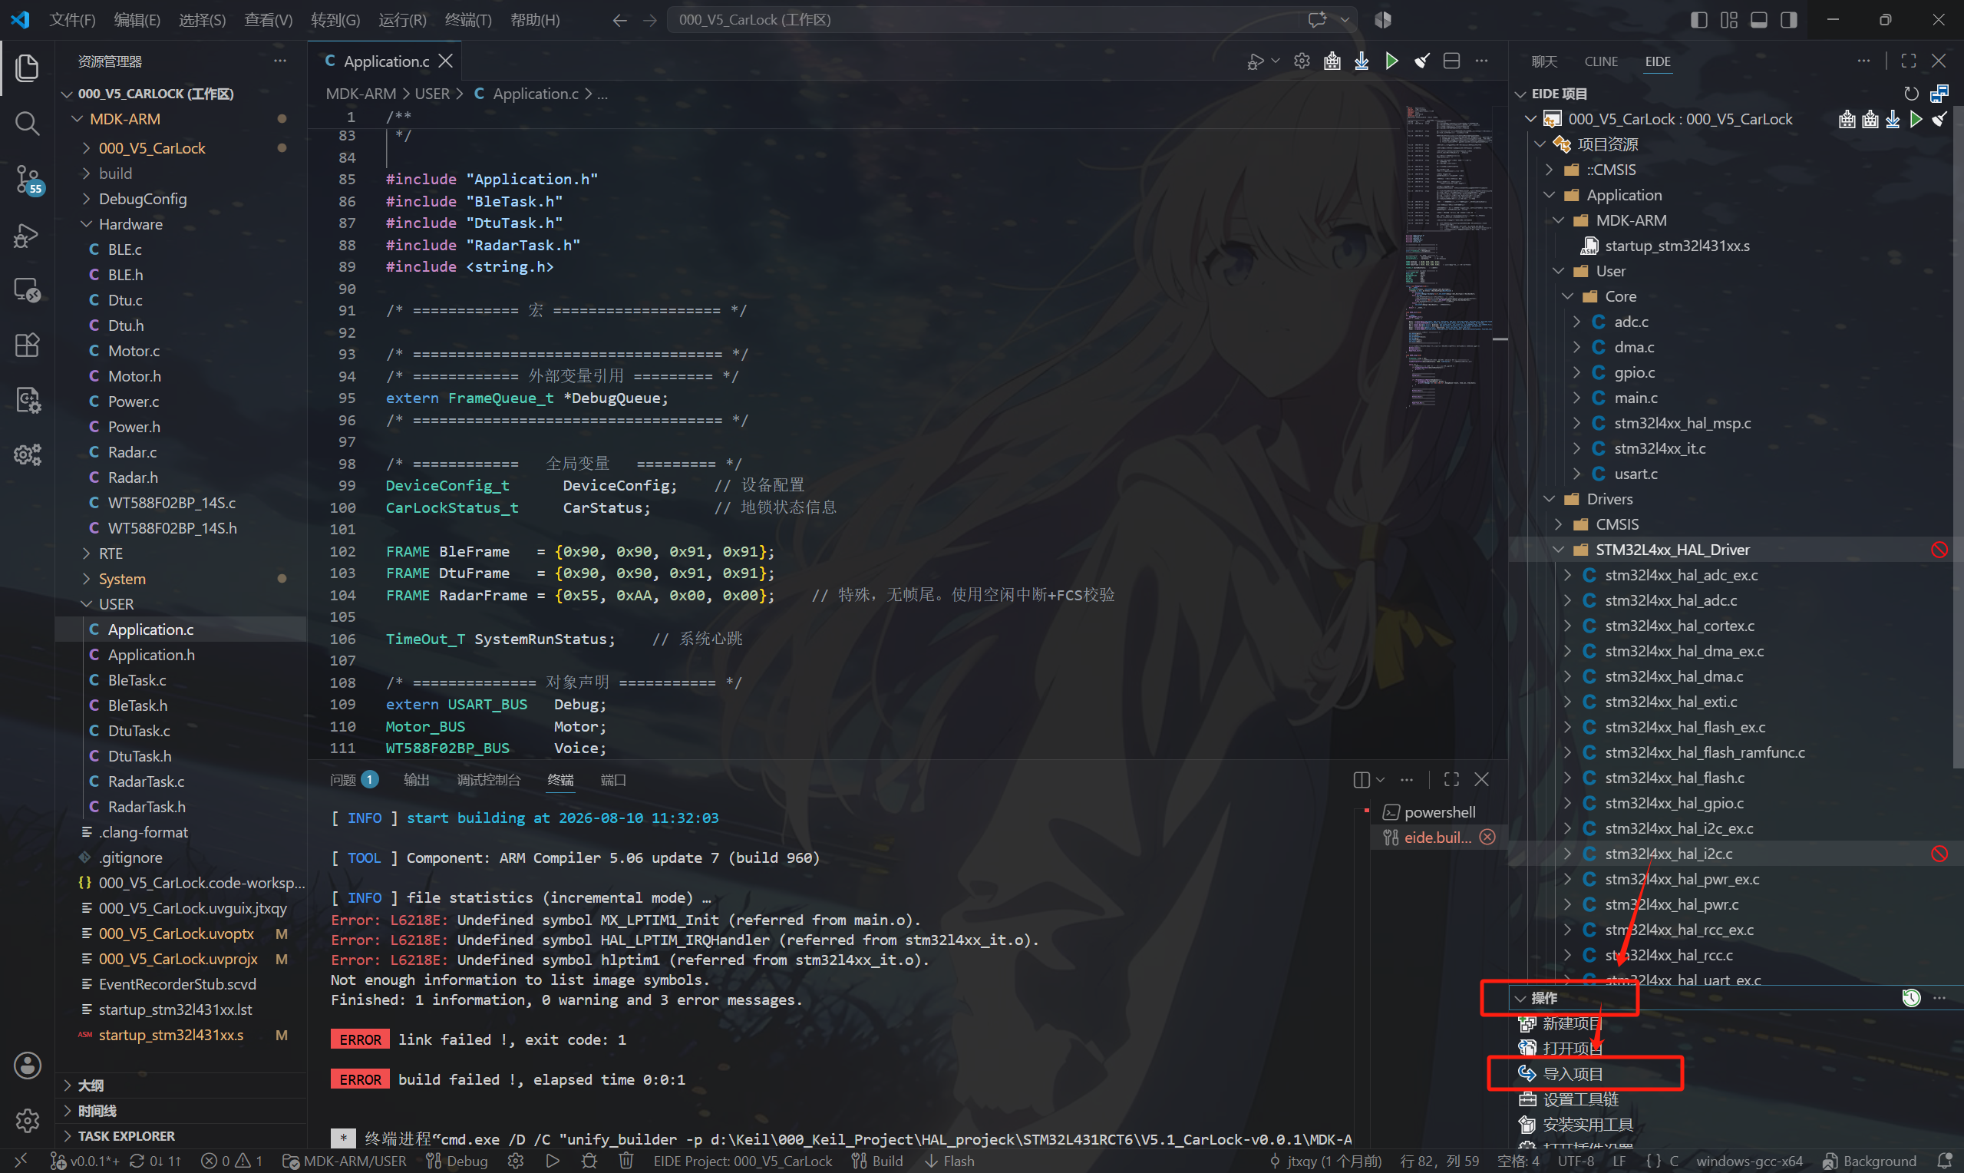
Task: Click the editor minimap code overview
Action: pos(1449,257)
